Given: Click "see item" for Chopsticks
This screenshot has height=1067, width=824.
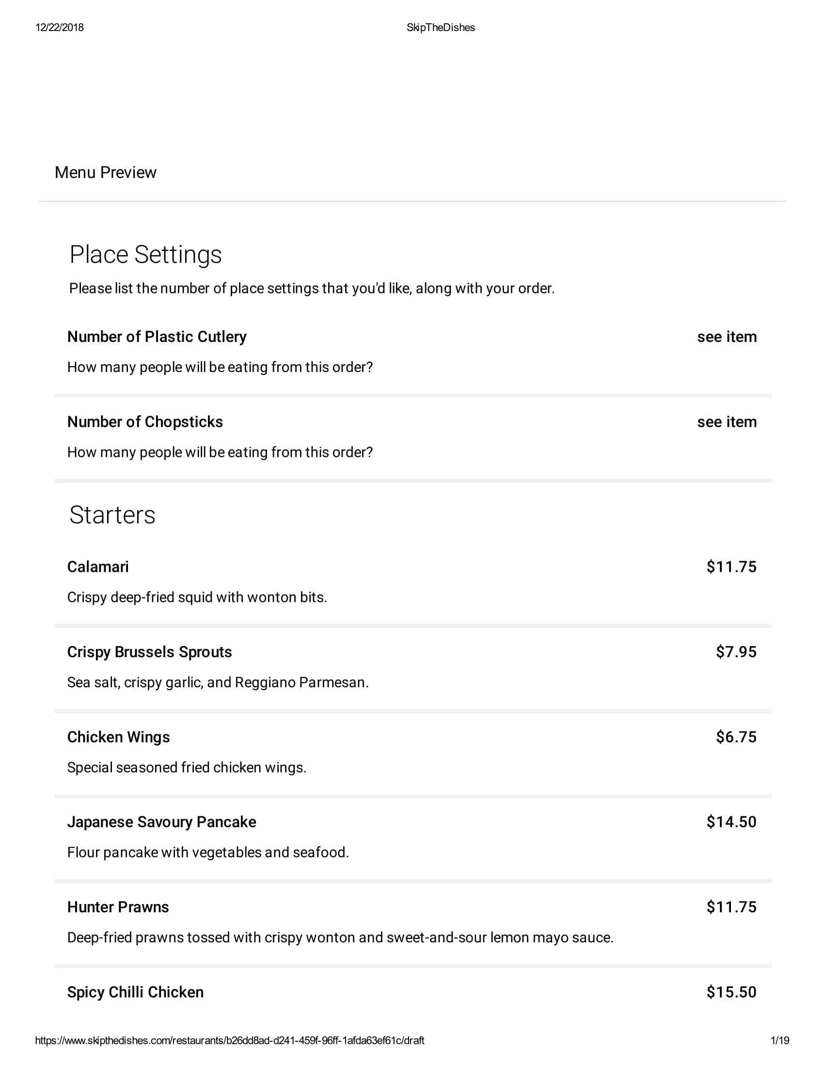Looking at the screenshot, I should (727, 421).
